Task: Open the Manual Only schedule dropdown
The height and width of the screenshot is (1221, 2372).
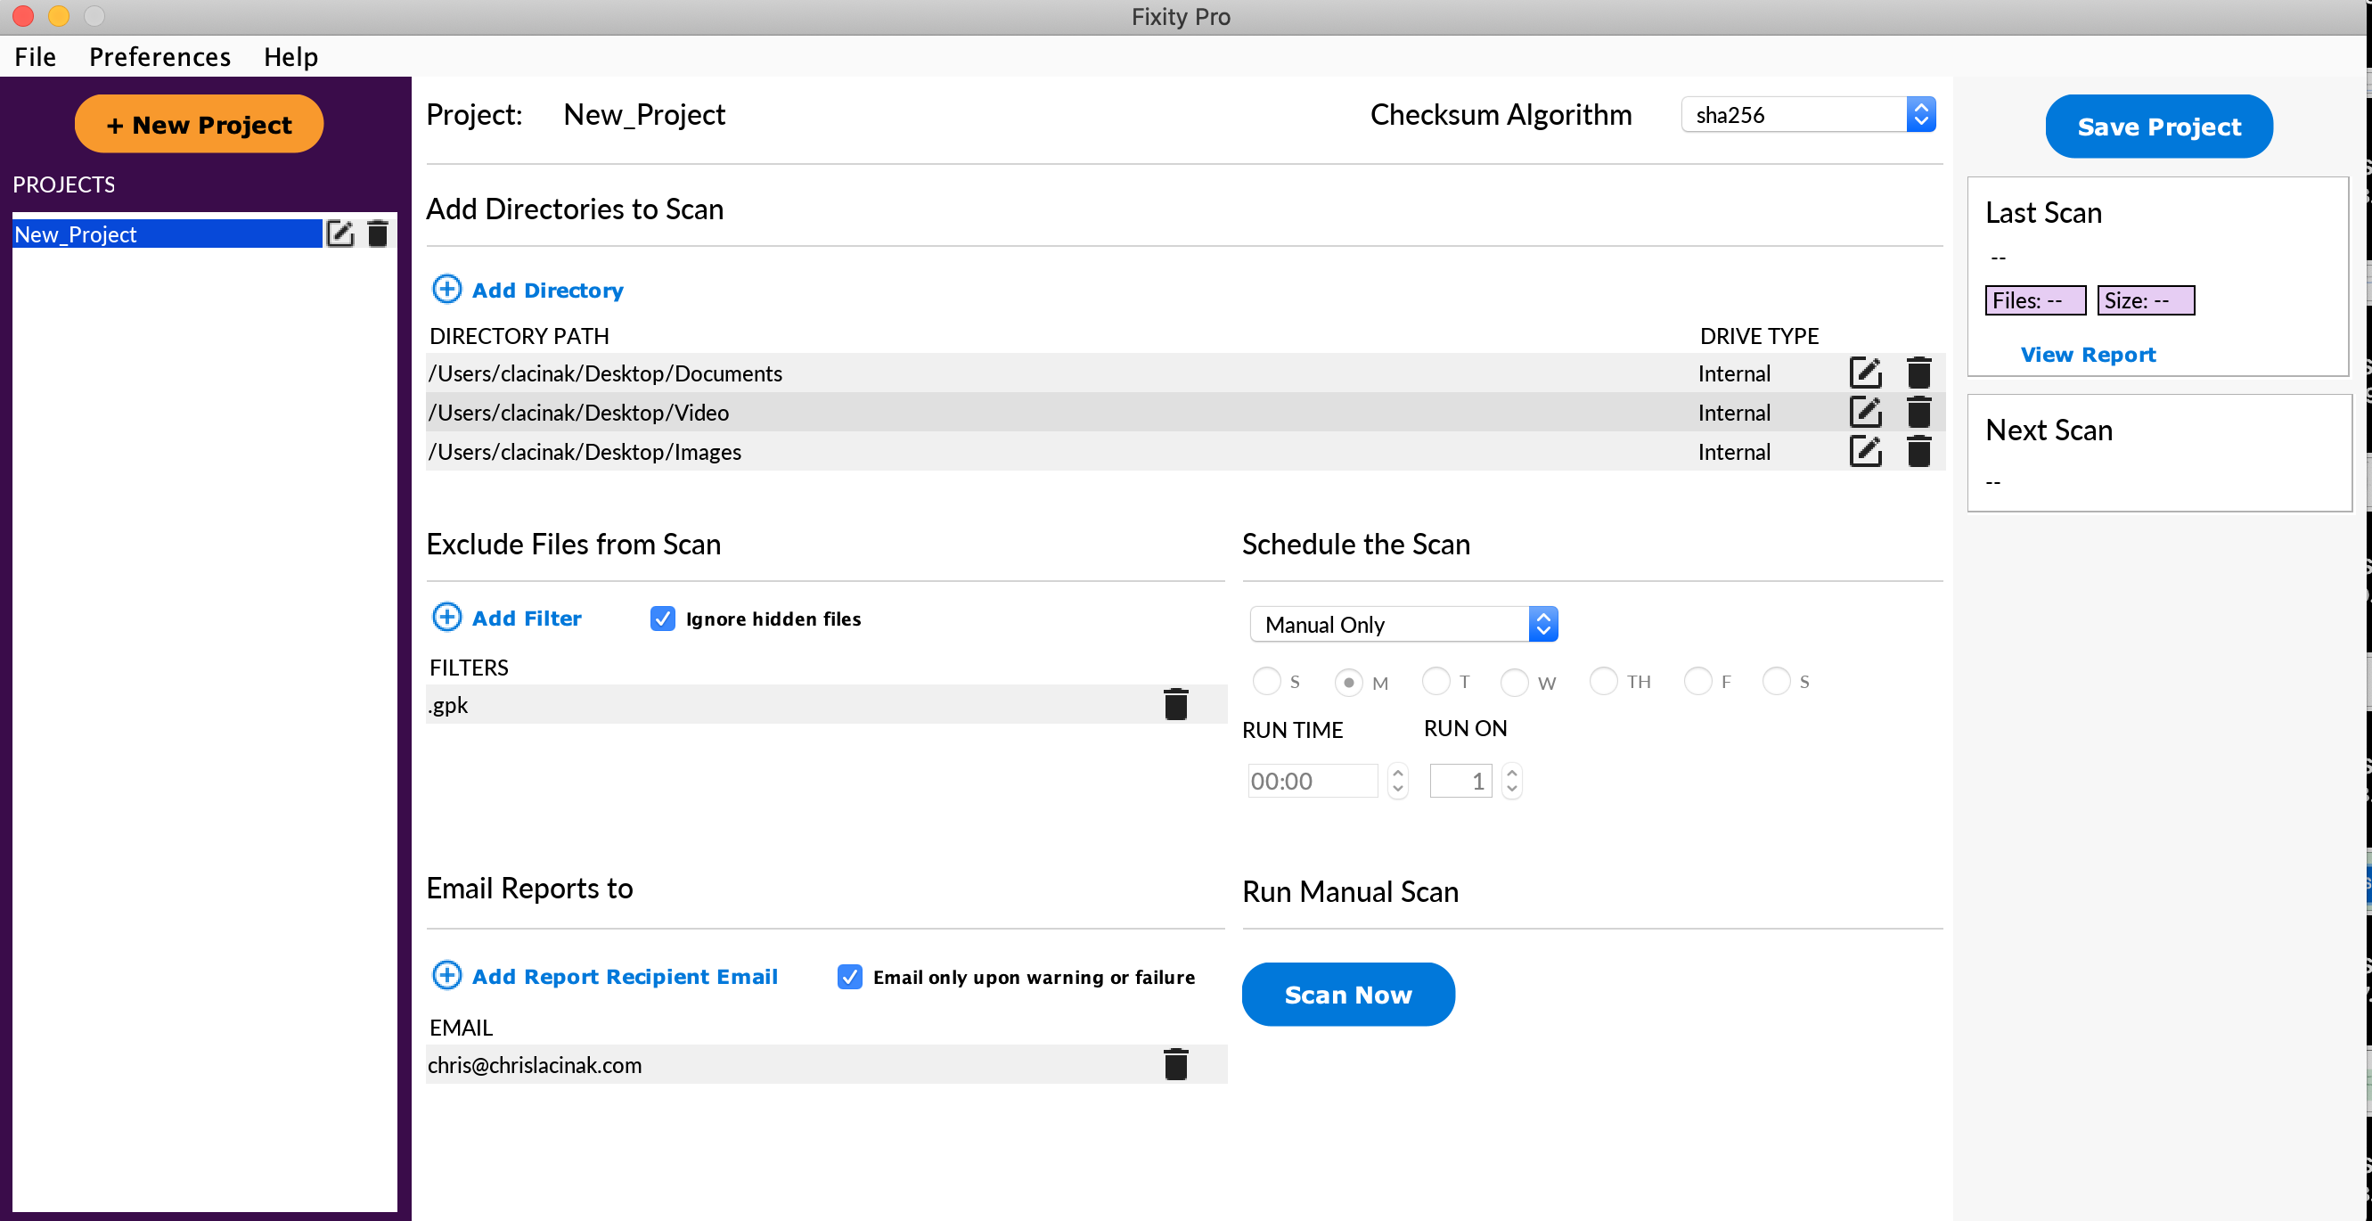Action: [x=1403, y=624]
